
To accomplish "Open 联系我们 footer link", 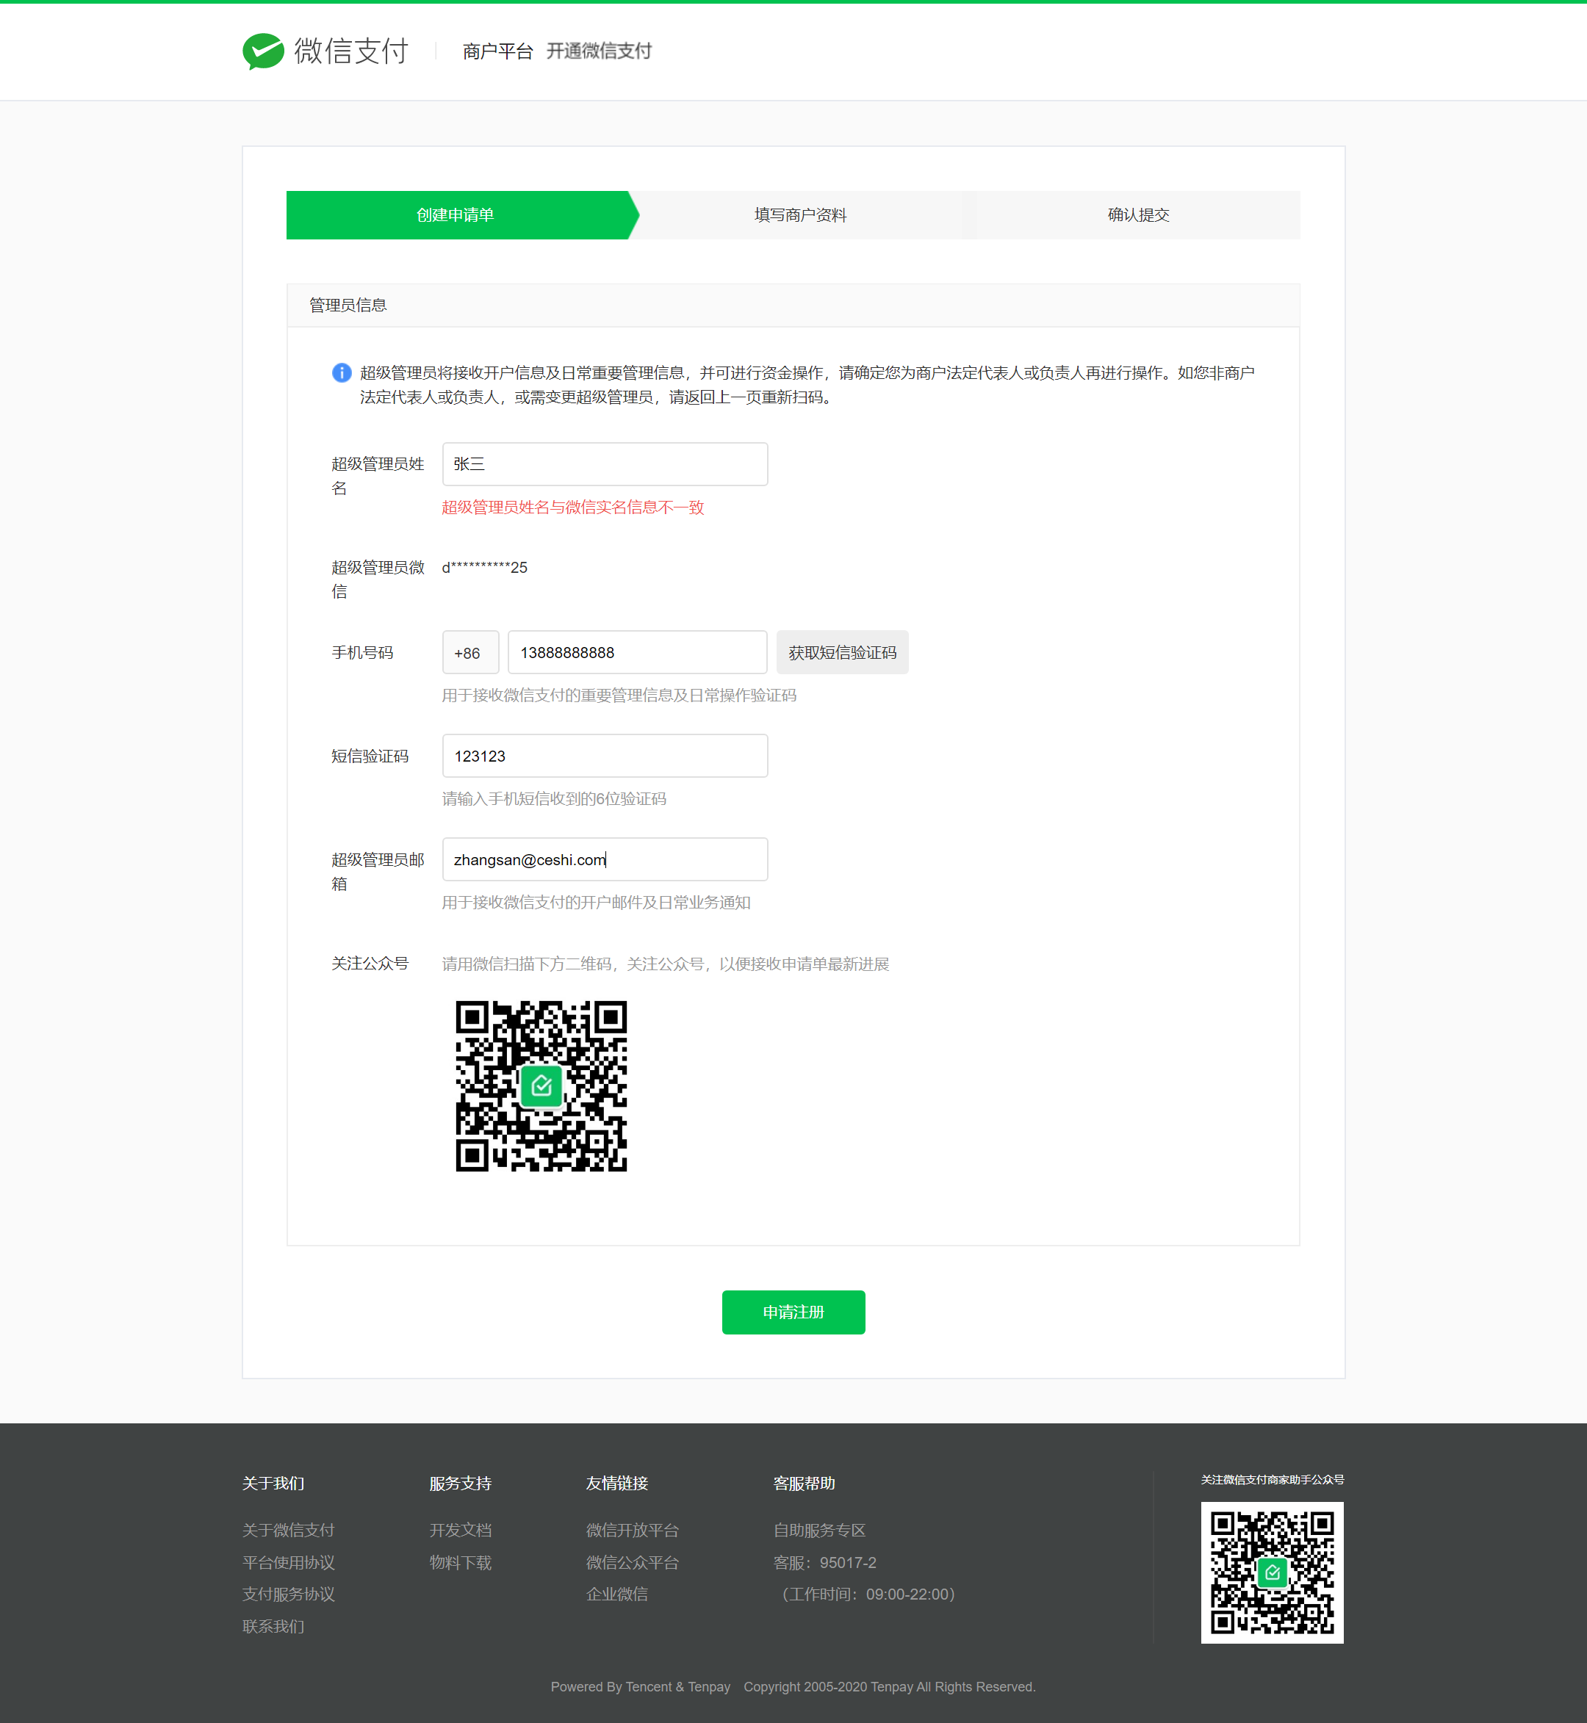I will click(273, 1627).
